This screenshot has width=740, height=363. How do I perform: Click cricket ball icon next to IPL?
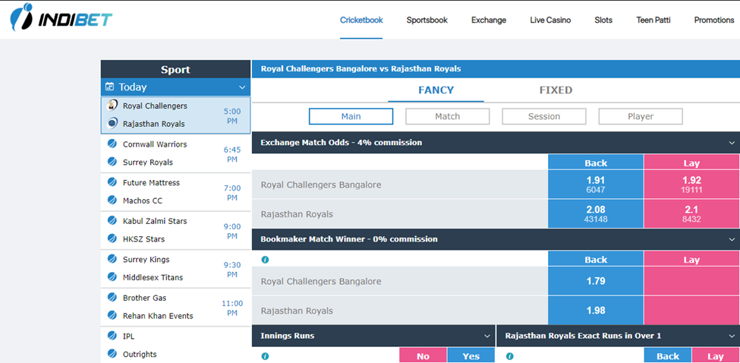pyautogui.click(x=112, y=335)
